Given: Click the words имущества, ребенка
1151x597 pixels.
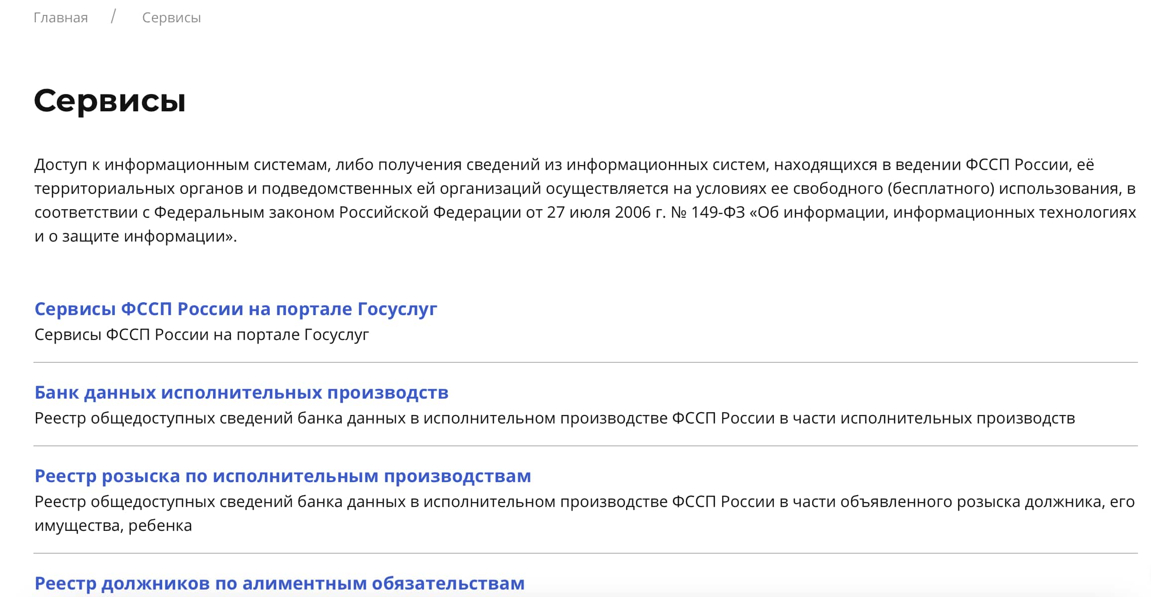Looking at the screenshot, I should coord(113,525).
